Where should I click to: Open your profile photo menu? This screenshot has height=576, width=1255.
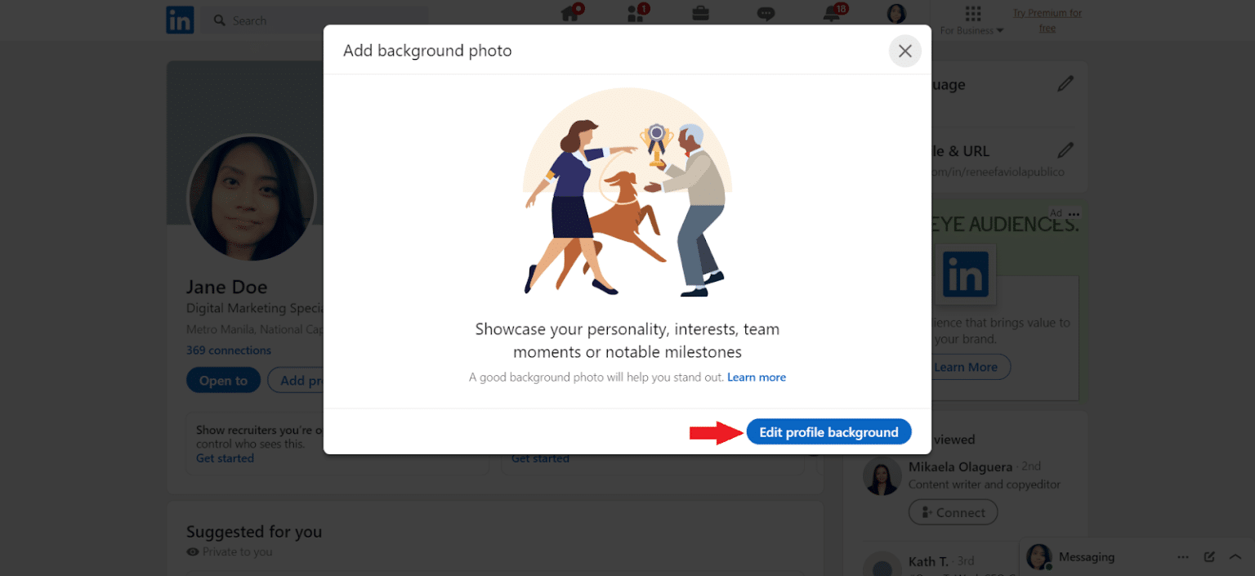pyautogui.click(x=895, y=14)
